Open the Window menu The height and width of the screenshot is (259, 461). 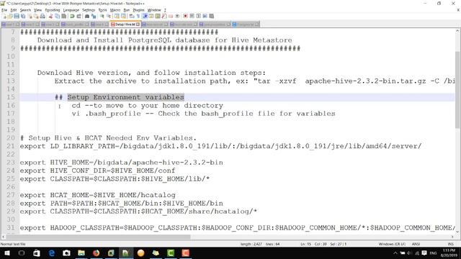point(154,10)
